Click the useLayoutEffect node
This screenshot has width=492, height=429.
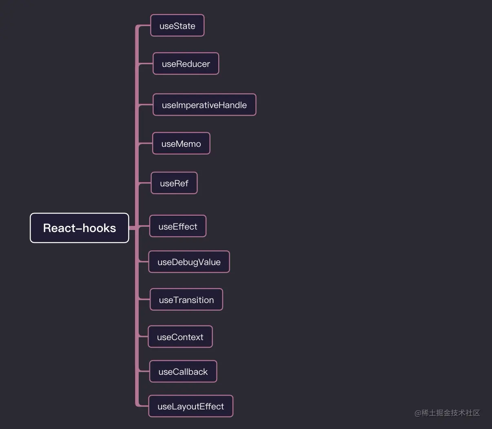pos(191,406)
